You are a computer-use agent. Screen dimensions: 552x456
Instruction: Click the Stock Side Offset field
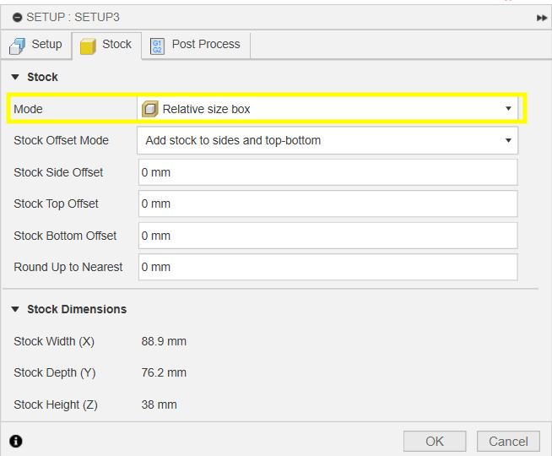327,172
